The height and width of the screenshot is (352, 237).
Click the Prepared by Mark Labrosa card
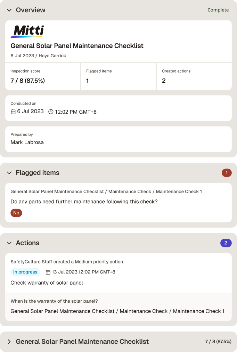tap(119, 139)
